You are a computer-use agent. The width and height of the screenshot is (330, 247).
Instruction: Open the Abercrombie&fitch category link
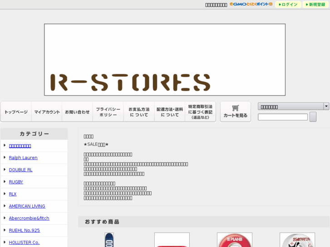(29, 218)
